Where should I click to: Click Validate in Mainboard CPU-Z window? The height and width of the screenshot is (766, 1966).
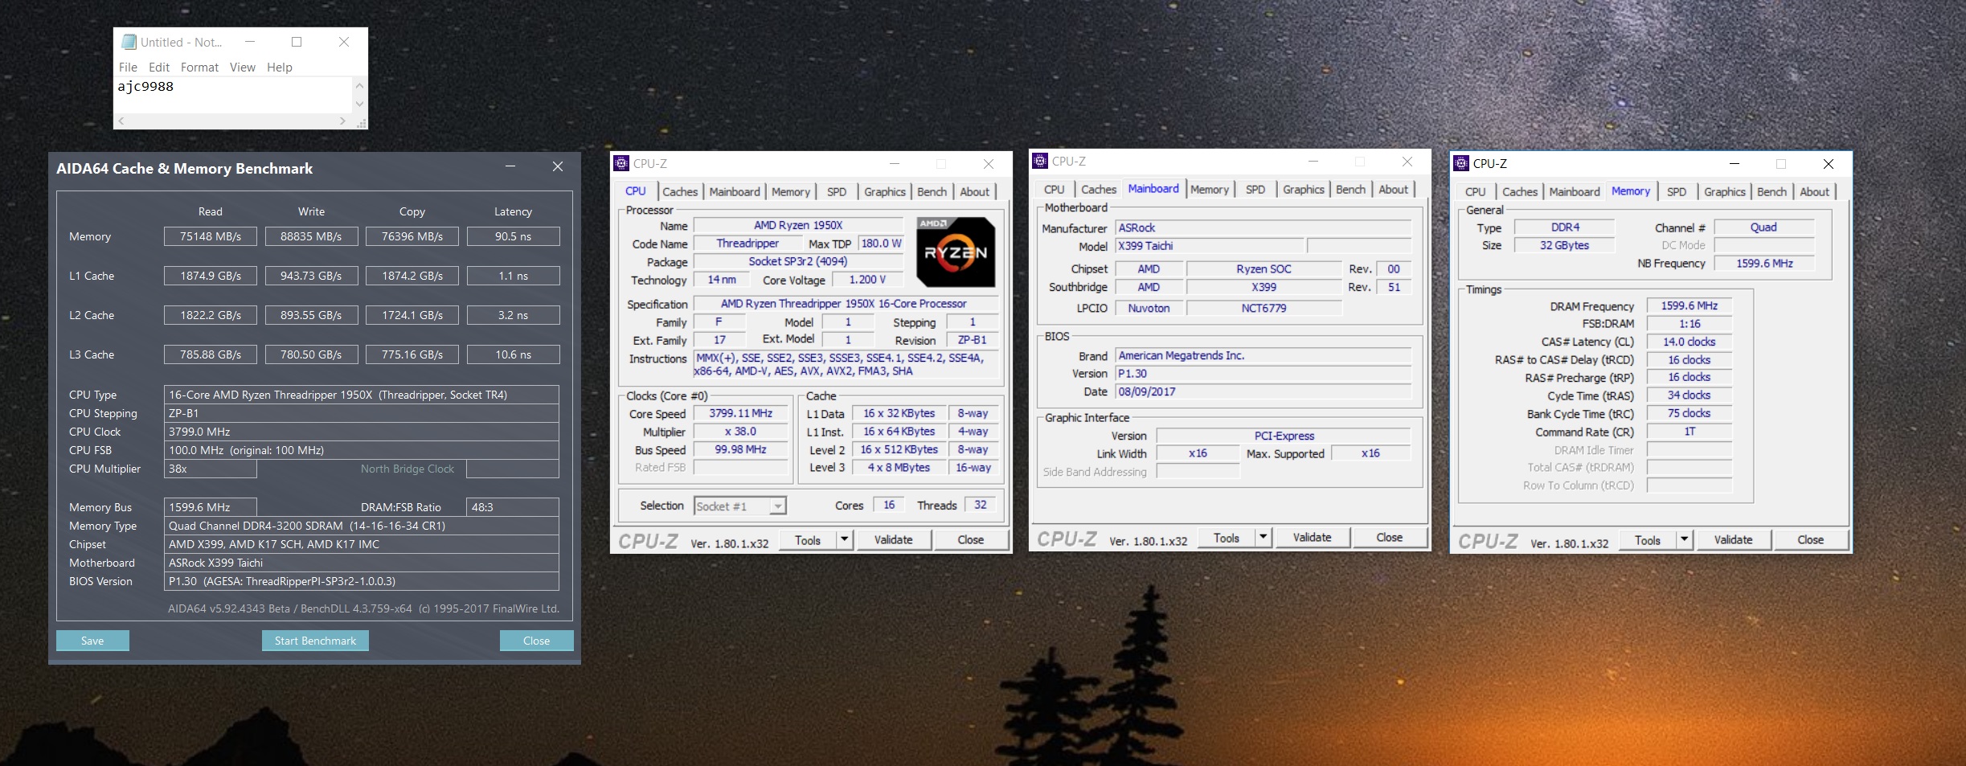[1312, 537]
